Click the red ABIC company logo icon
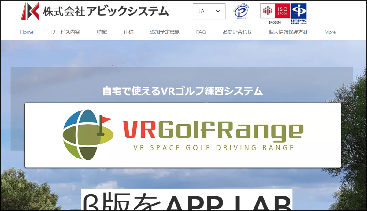This screenshot has width=367, height=211. 30,11
